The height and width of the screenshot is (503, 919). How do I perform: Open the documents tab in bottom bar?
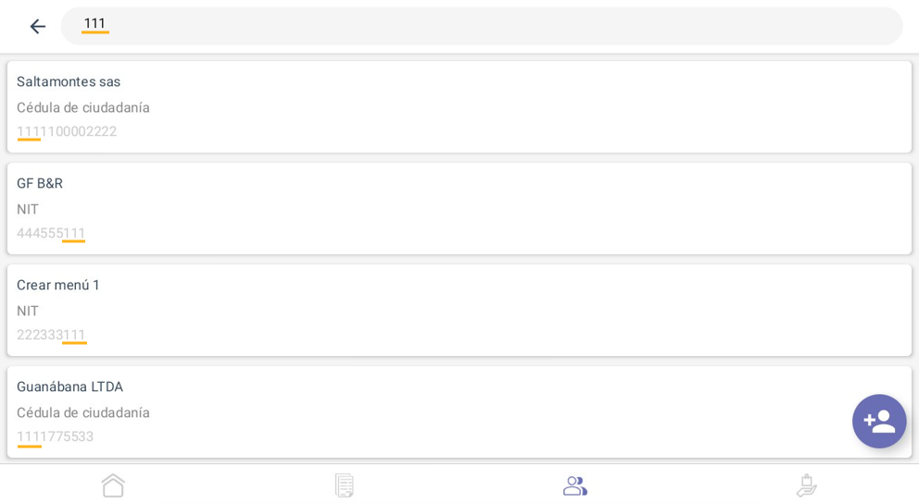point(344,485)
